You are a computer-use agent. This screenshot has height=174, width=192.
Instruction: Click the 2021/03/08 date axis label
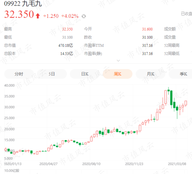(177, 164)
